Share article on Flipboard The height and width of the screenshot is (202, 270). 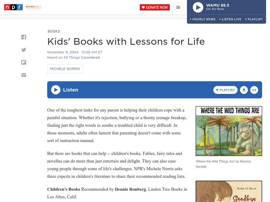point(24,62)
